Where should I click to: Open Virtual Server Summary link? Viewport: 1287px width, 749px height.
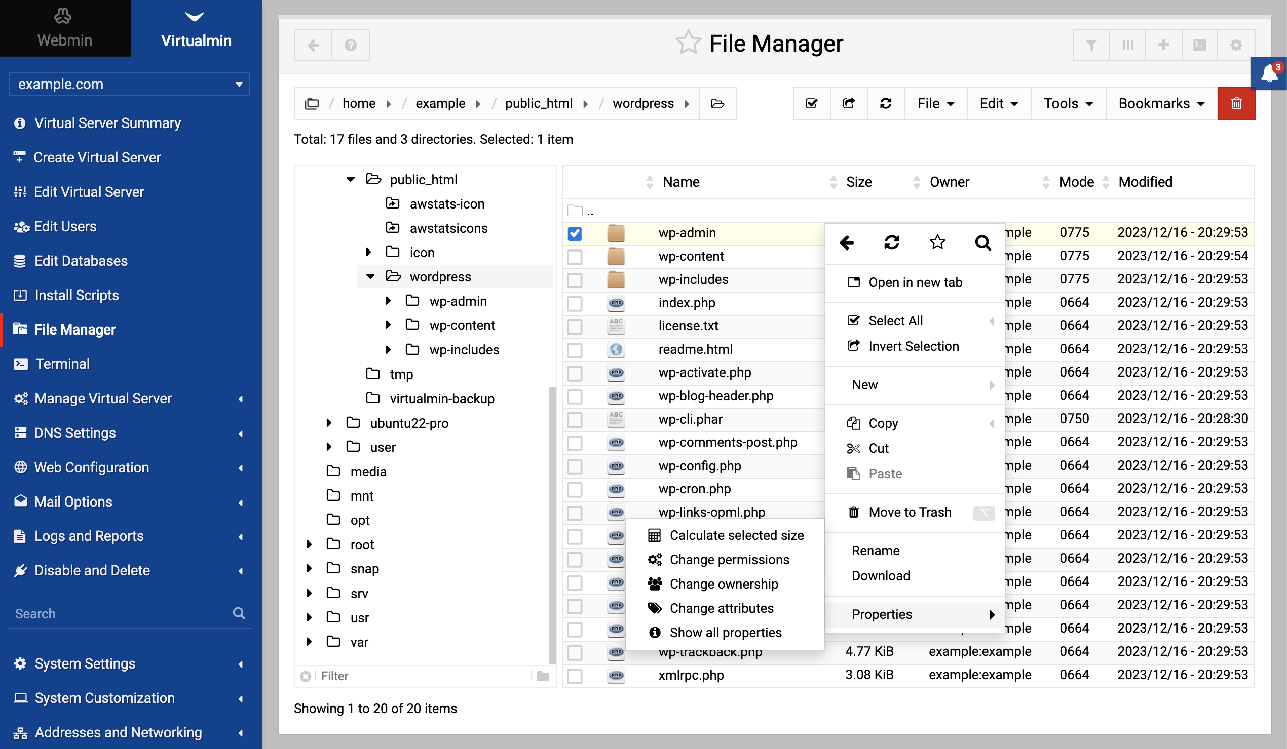(x=107, y=123)
